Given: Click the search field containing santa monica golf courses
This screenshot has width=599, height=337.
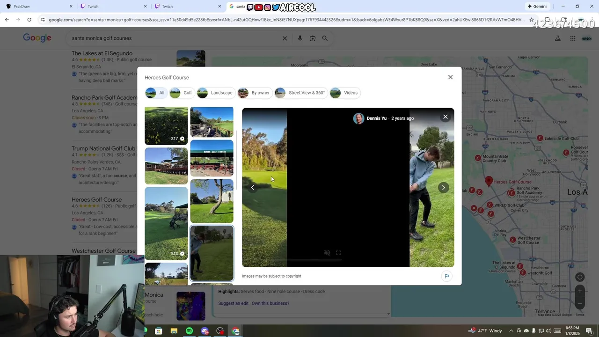Looking at the screenshot, I should [173, 38].
